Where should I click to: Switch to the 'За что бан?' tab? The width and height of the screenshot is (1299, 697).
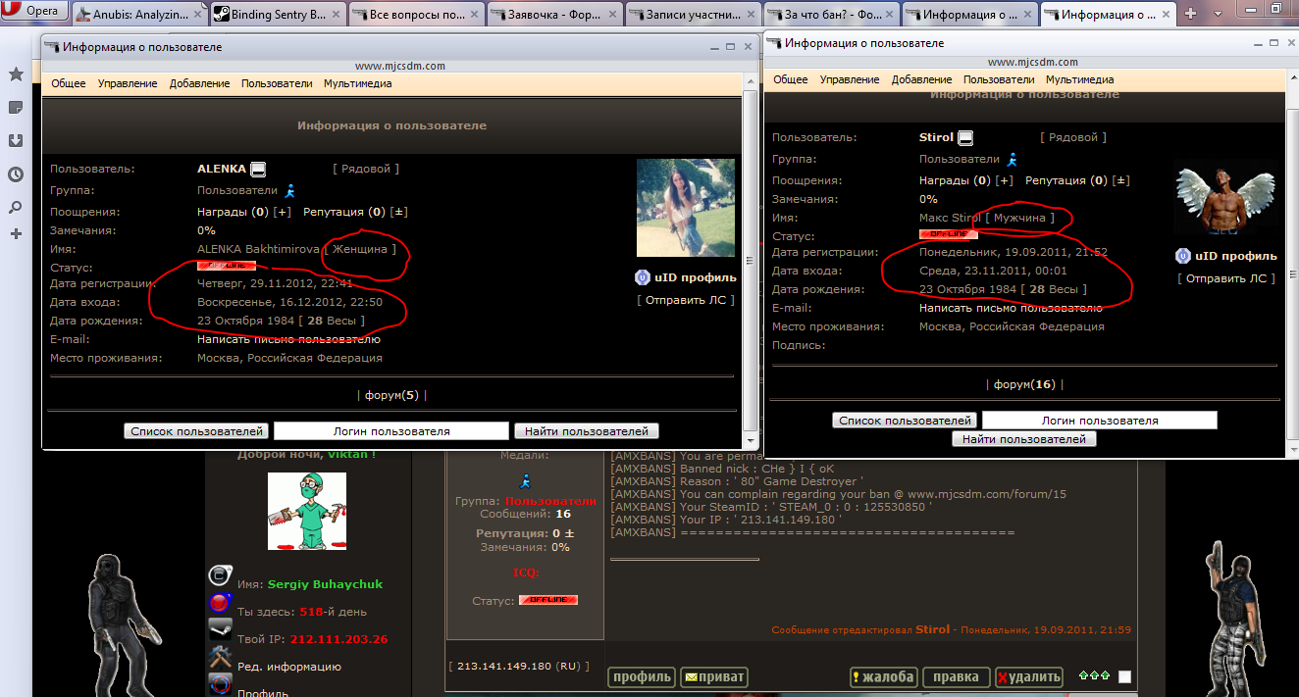click(x=834, y=15)
